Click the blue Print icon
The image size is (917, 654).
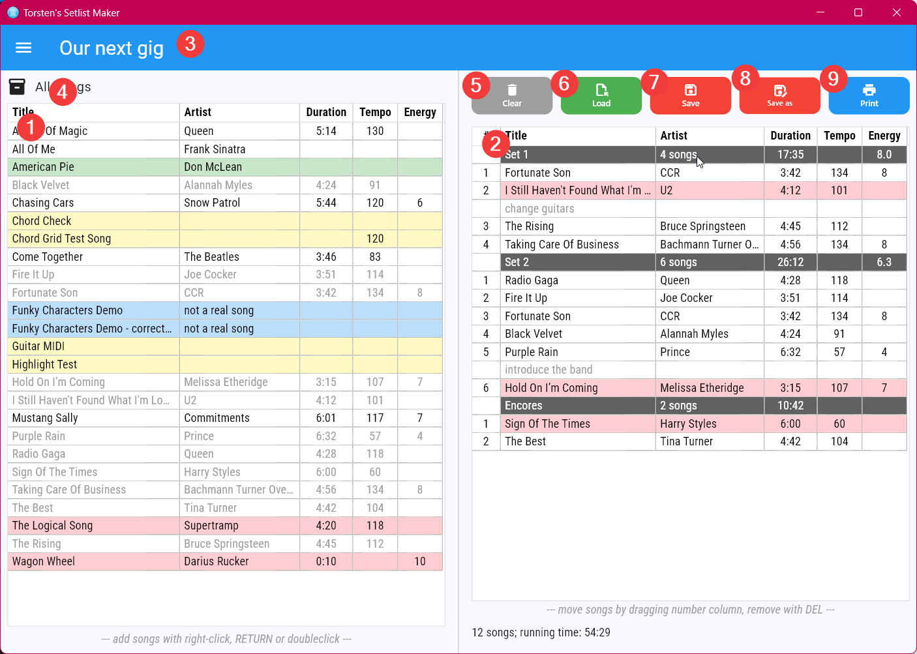point(869,95)
